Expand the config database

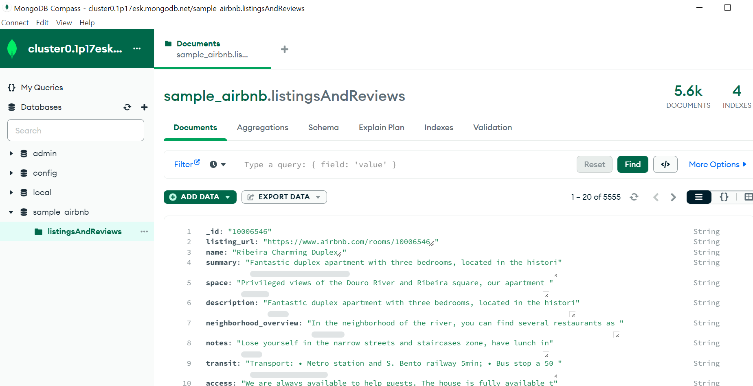pos(11,173)
